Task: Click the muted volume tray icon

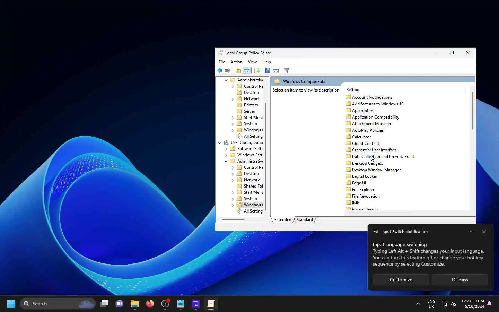Action: tap(453, 304)
